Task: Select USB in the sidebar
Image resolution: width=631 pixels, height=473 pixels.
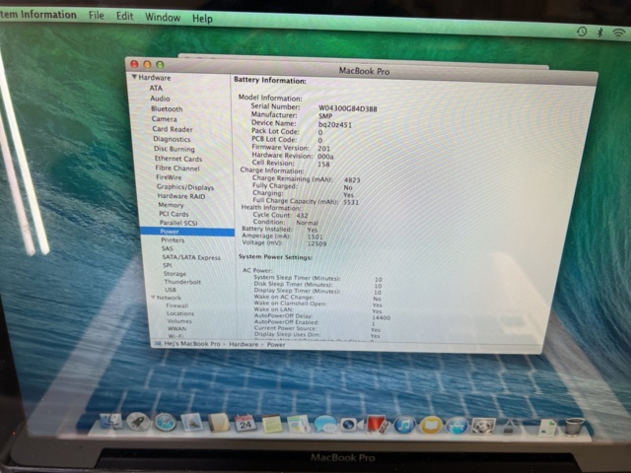Action: (x=171, y=290)
